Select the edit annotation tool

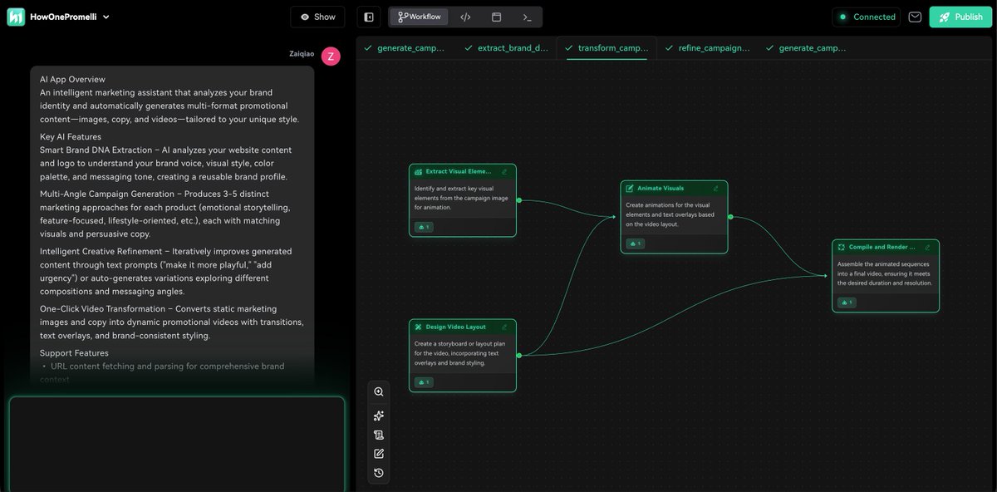378,453
